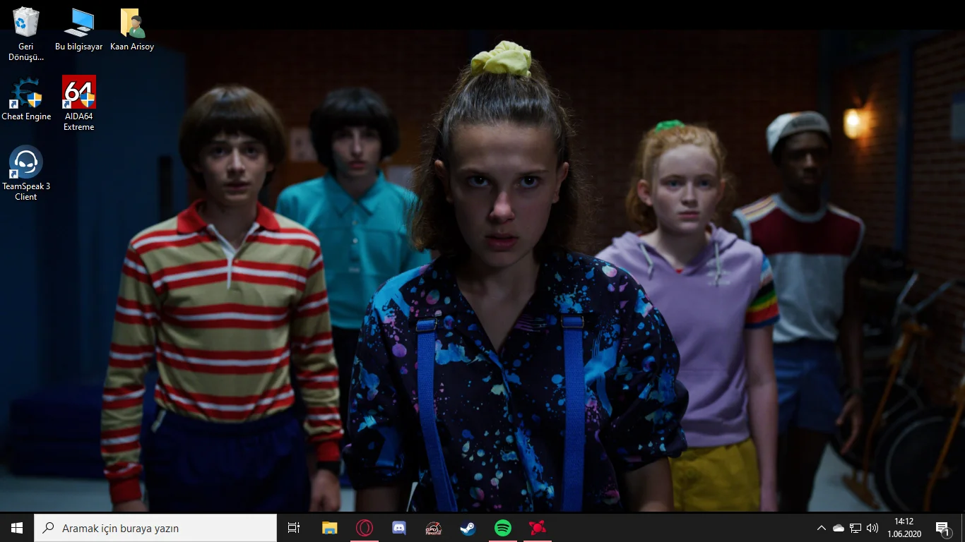The height and width of the screenshot is (542, 965).
Task: Open File Explorer from the taskbar
Action: (330, 528)
